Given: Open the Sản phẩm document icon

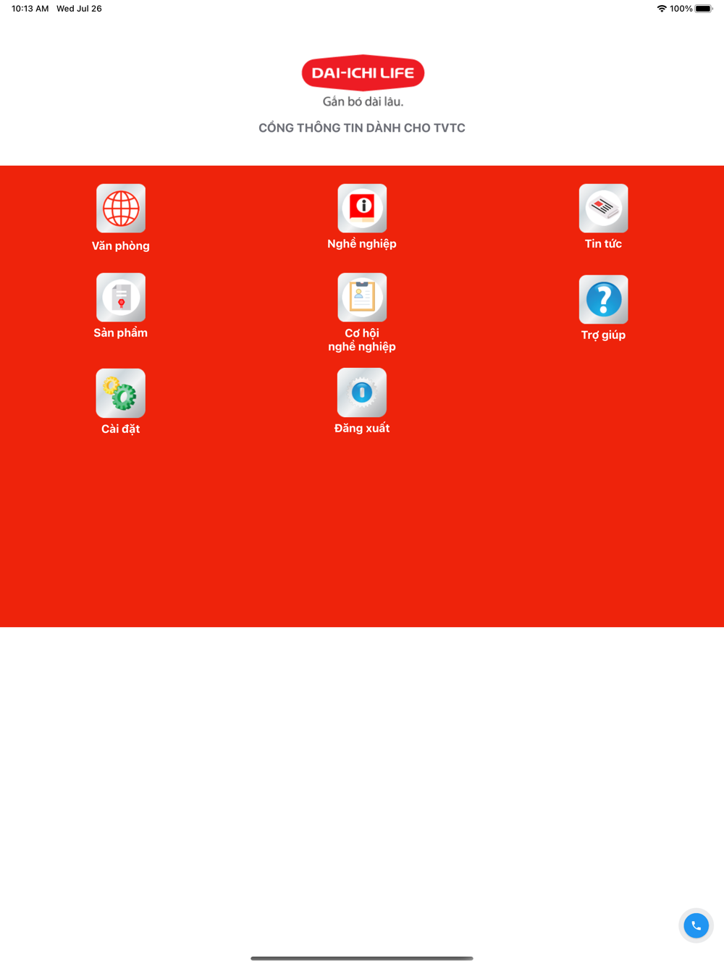Looking at the screenshot, I should click(x=121, y=298).
